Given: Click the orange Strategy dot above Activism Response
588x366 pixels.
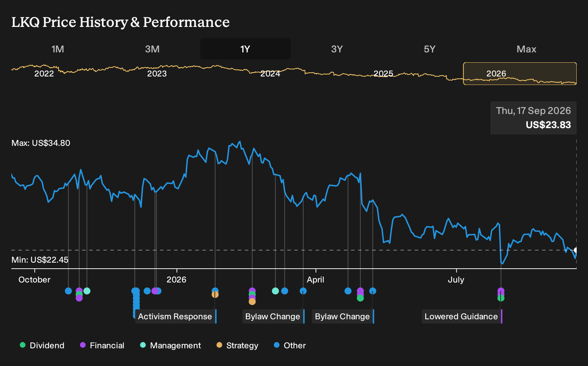Looking at the screenshot, I should [215, 294].
